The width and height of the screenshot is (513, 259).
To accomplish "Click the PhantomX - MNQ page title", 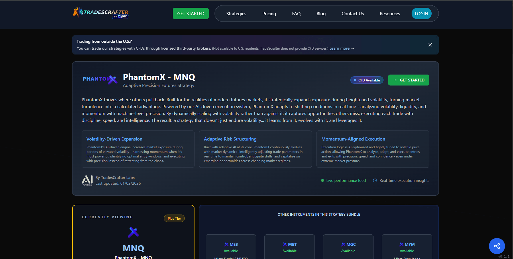I will coord(159,77).
